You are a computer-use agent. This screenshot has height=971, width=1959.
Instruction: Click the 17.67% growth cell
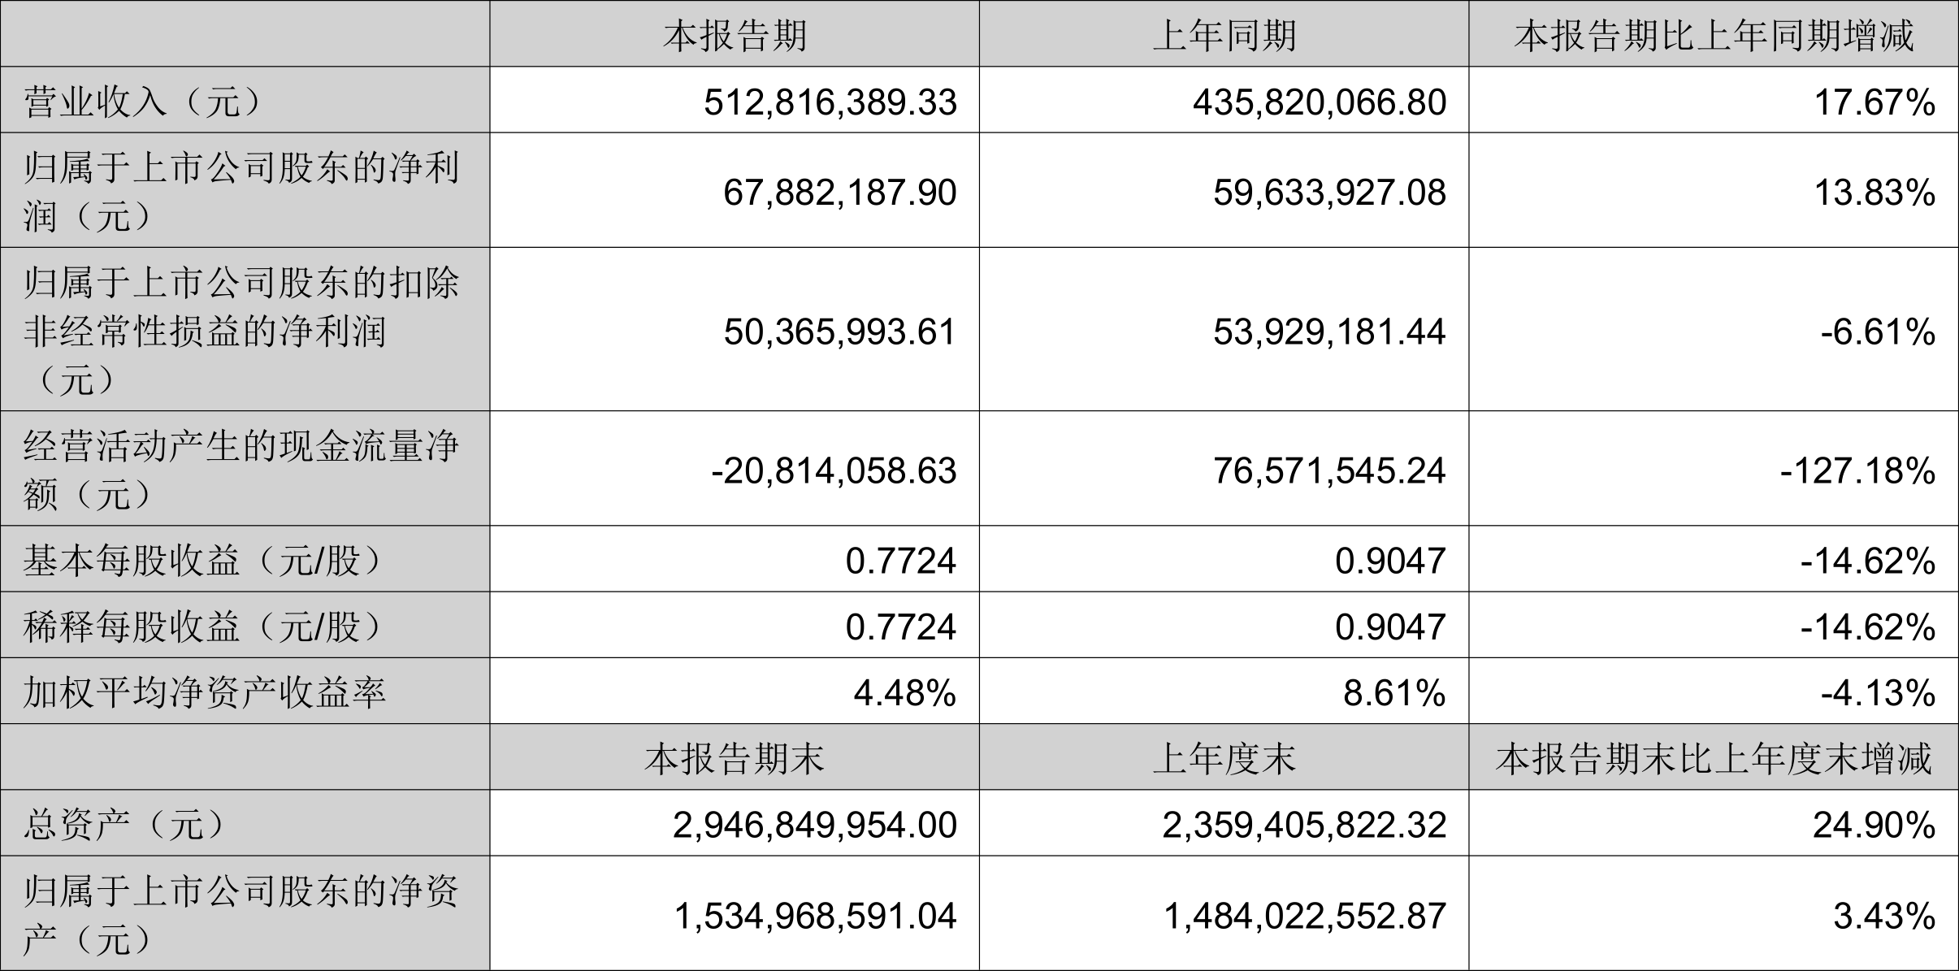[1874, 102]
